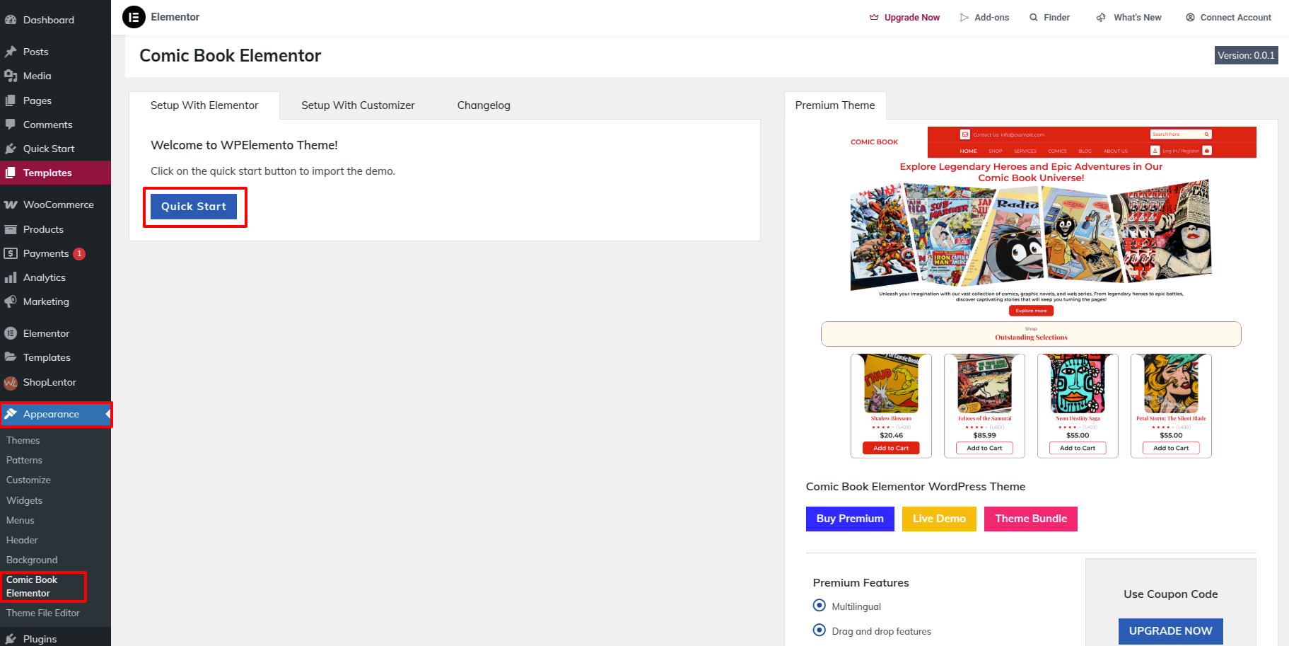Screen dimensions: 1289x646
Task: Click the Buy Premium button
Action: (850, 519)
